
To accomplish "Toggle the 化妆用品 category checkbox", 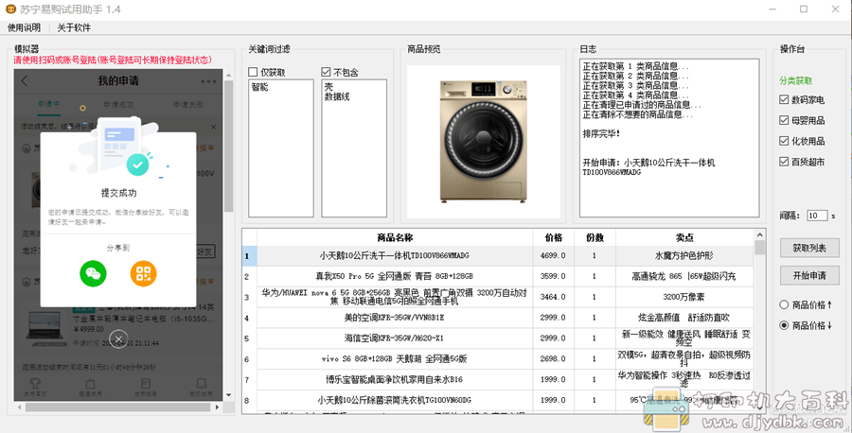I will click(x=784, y=141).
